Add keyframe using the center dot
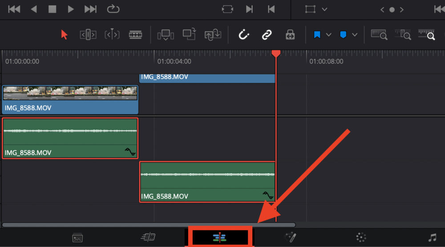Viewport: 445px width, 247px height. [392, 10]
